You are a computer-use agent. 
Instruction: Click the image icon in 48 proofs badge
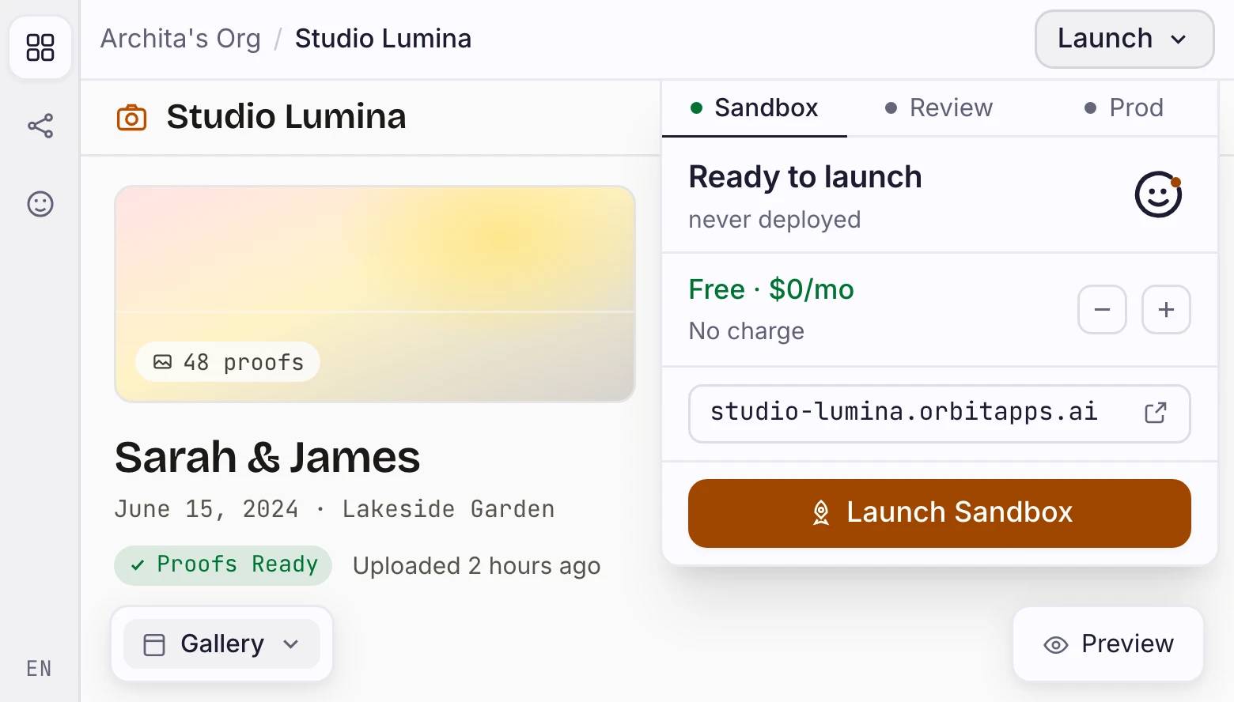(x=162, y=362)
